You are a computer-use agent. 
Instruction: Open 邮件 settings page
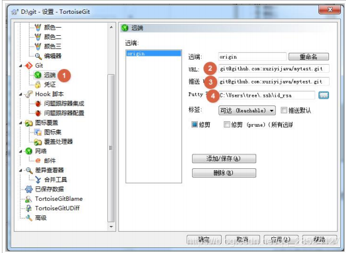click(50, 161)
